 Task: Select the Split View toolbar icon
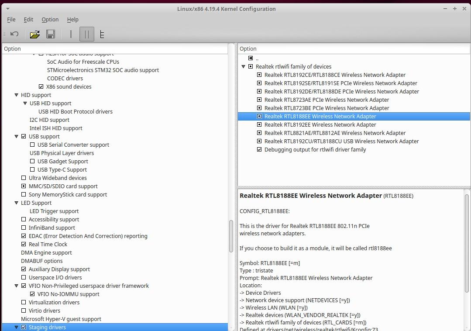(x=86, y=34)
